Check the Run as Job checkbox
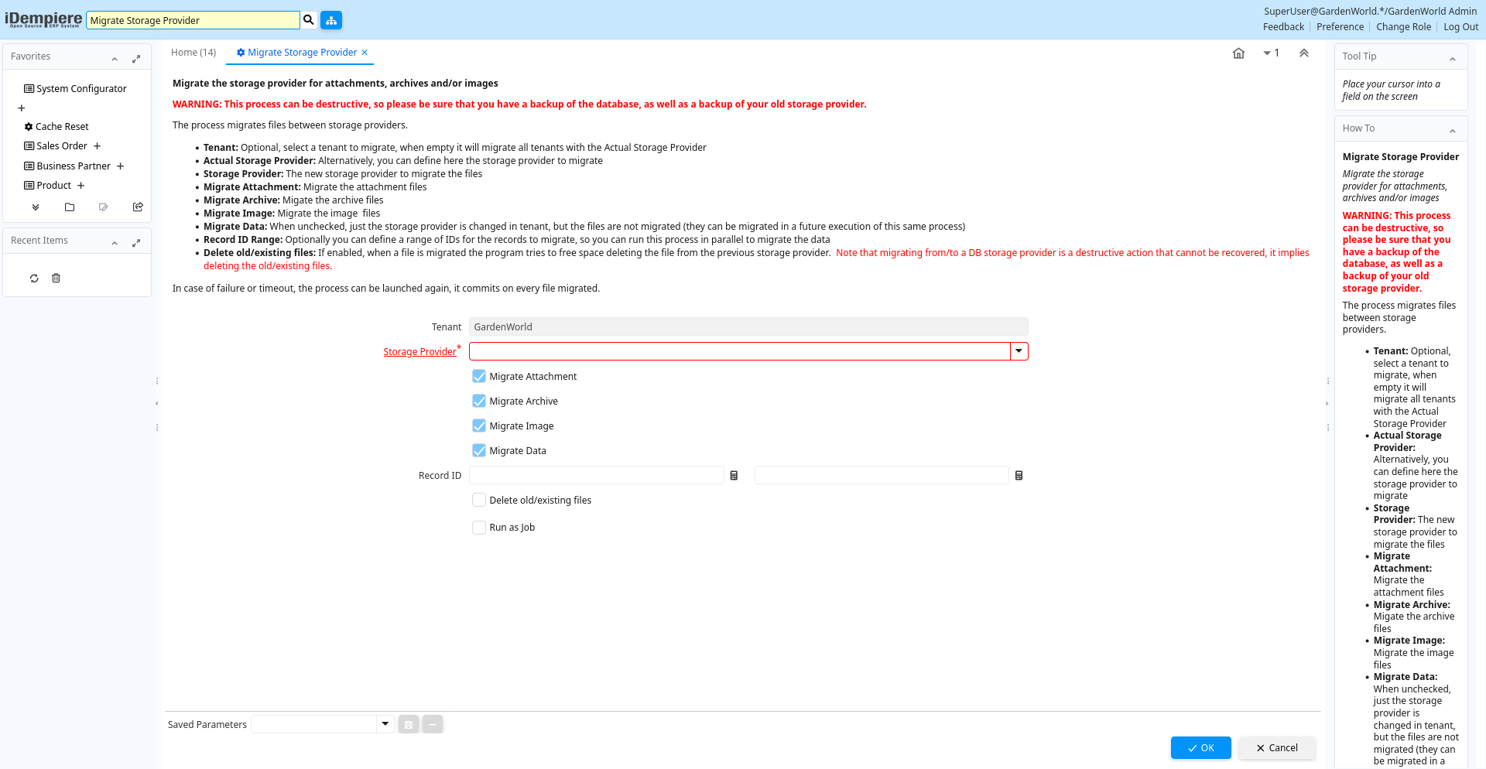The height and width of the screenshot is (769, 1486). [479, 528]
